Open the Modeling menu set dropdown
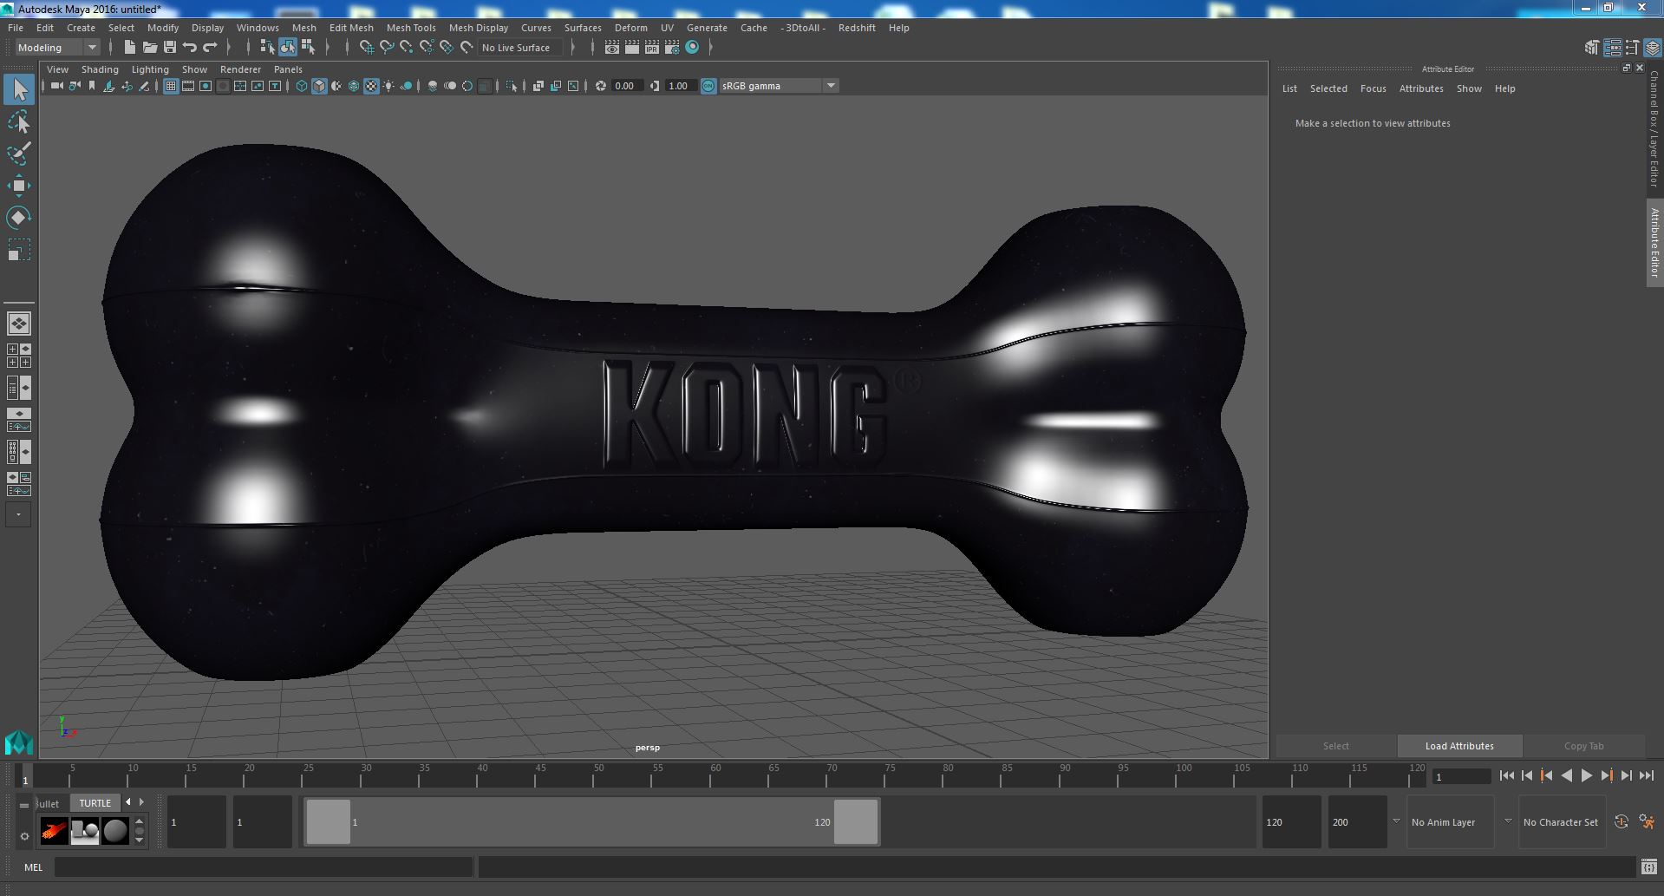This screenshot has height=896, width=1664. click(57, 48)
